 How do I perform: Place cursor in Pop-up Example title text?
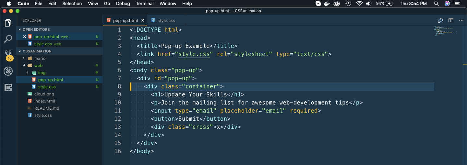(x=185, y=46)
